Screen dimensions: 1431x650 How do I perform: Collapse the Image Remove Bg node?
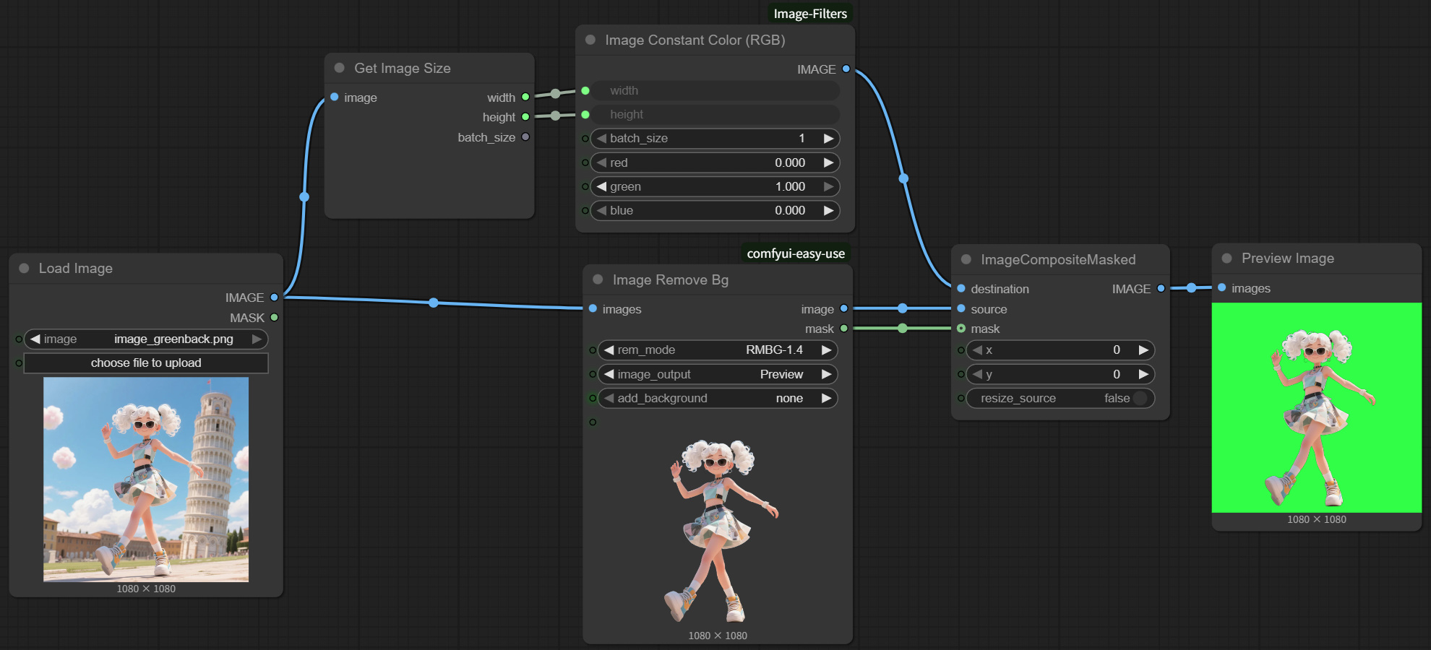click(x=598, y=279)
